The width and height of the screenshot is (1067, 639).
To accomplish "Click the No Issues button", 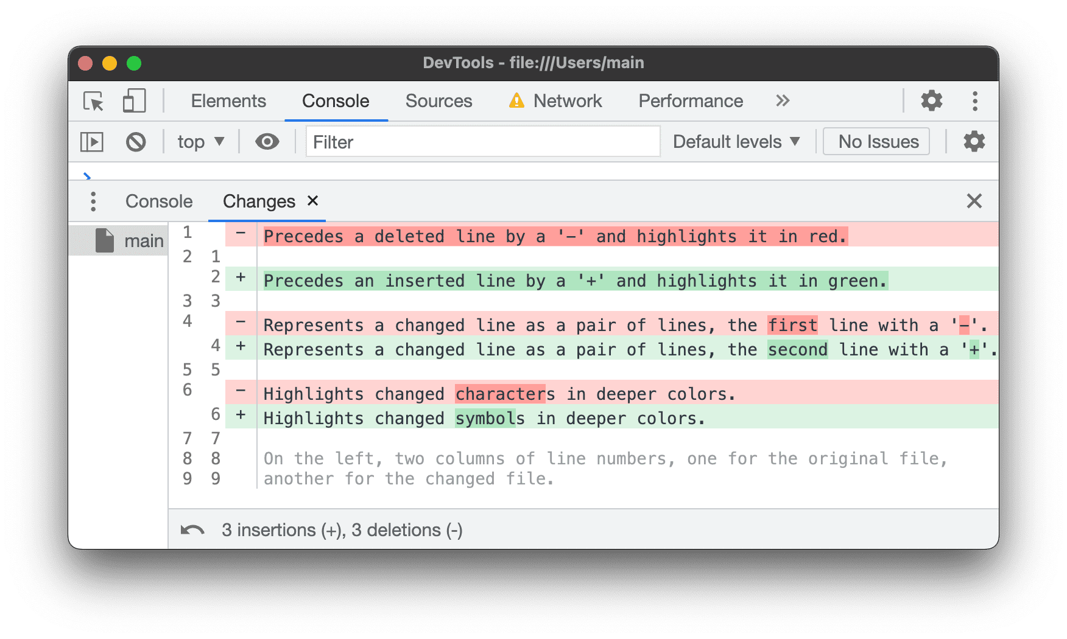I will pyautogui.click(x=876, y=141).
